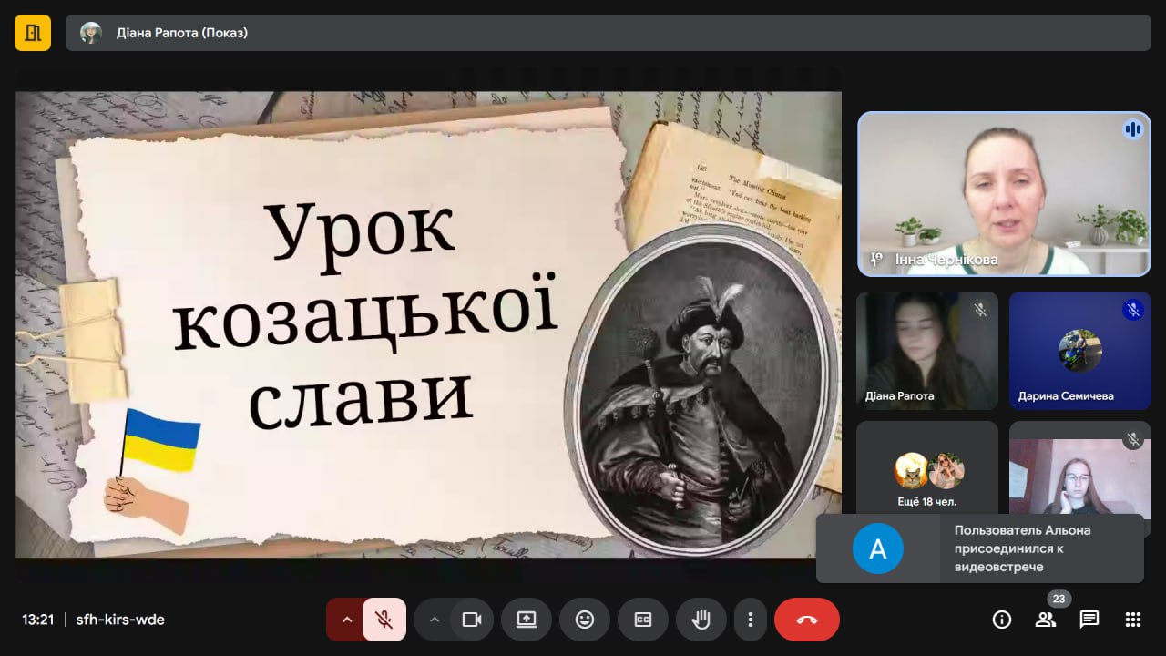Click the yellow breakout room icon

pyautogui.click(x=33, y=33)
